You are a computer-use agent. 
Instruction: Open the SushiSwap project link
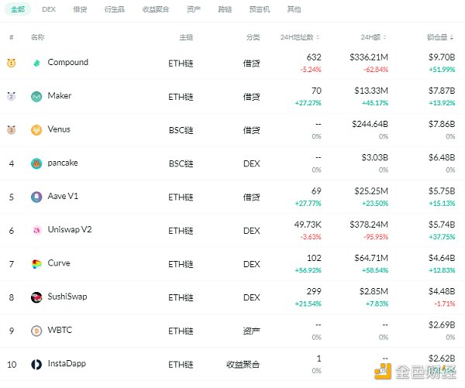(67, 297)
